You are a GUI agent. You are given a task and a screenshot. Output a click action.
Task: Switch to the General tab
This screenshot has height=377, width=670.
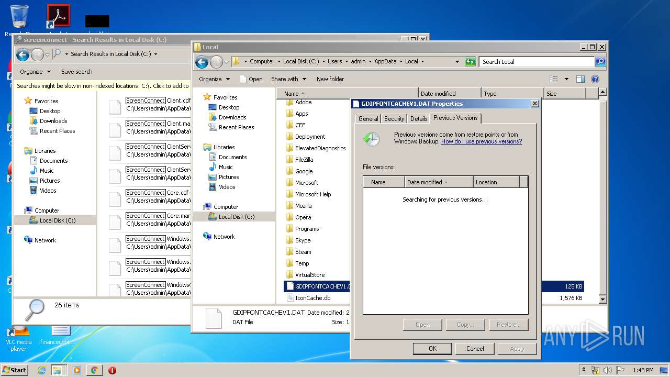point(368,119)
